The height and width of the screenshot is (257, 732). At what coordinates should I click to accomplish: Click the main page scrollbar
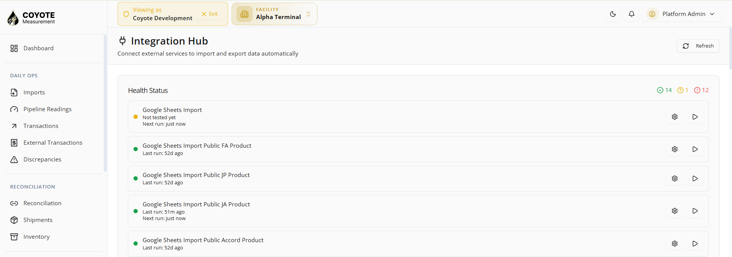point(730,49)
